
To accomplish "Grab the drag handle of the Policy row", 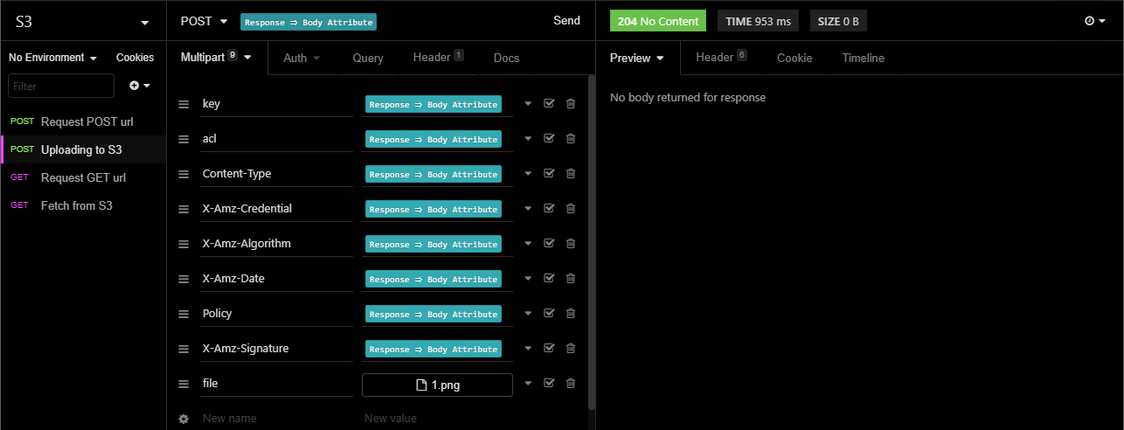I will pos(184,314).
